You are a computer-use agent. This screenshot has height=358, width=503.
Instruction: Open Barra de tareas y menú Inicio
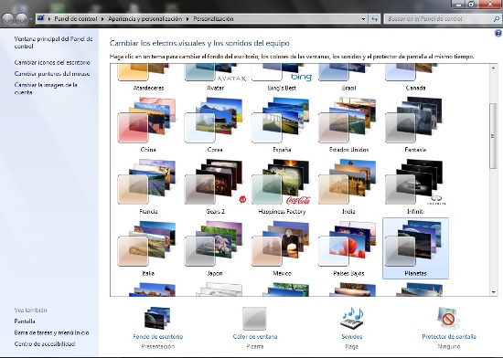point(51,332)
